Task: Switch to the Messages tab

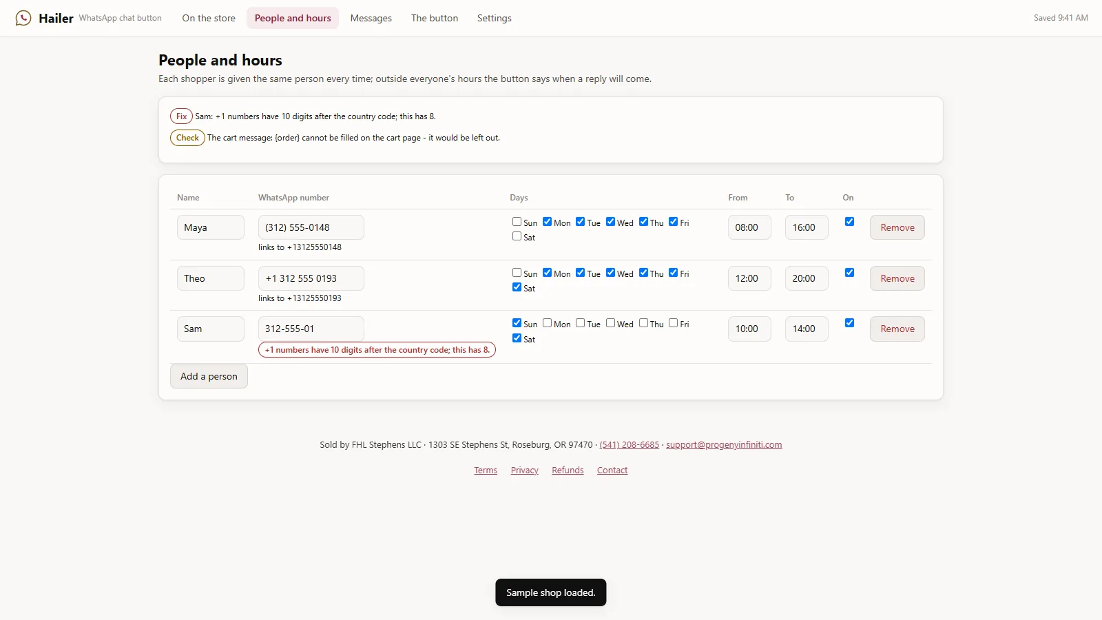Action: [371, 18]
